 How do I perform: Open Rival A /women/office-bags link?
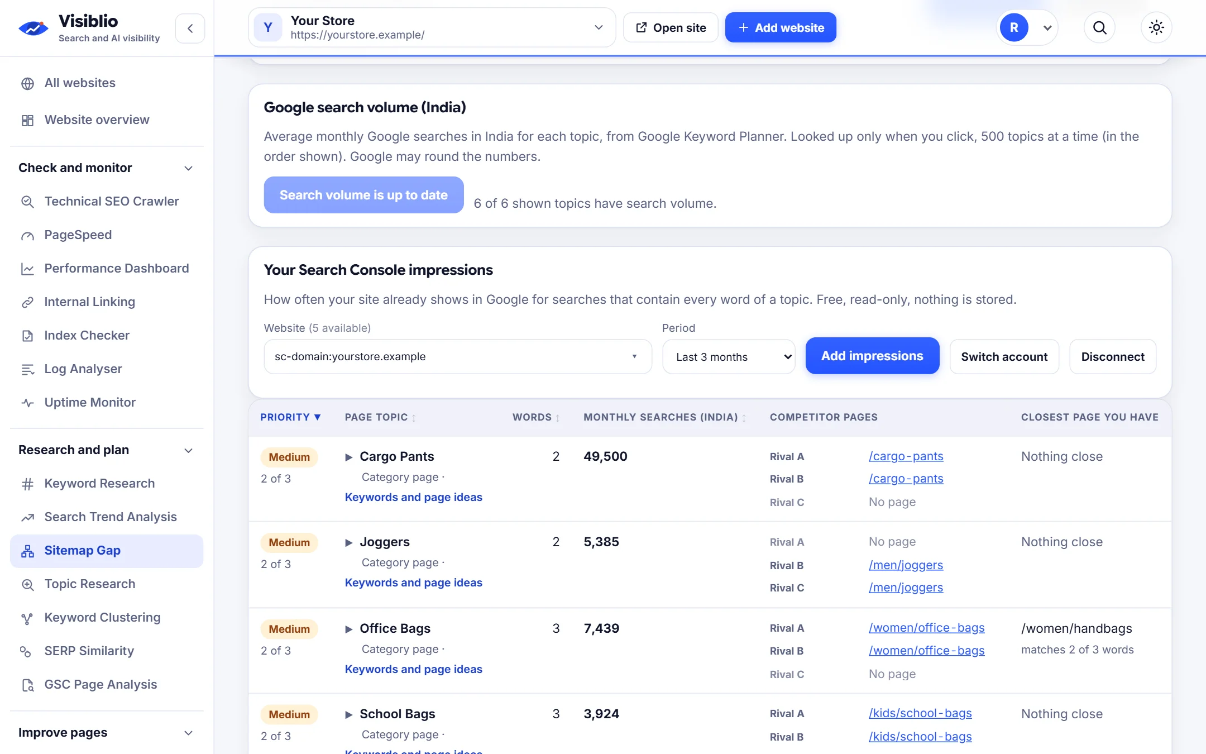tap(926, 628)
